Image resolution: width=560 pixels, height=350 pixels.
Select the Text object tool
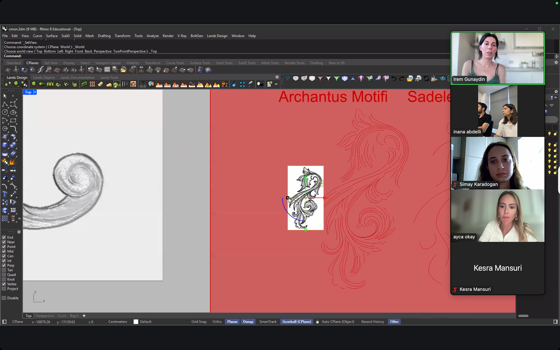[x=5, y=194]
